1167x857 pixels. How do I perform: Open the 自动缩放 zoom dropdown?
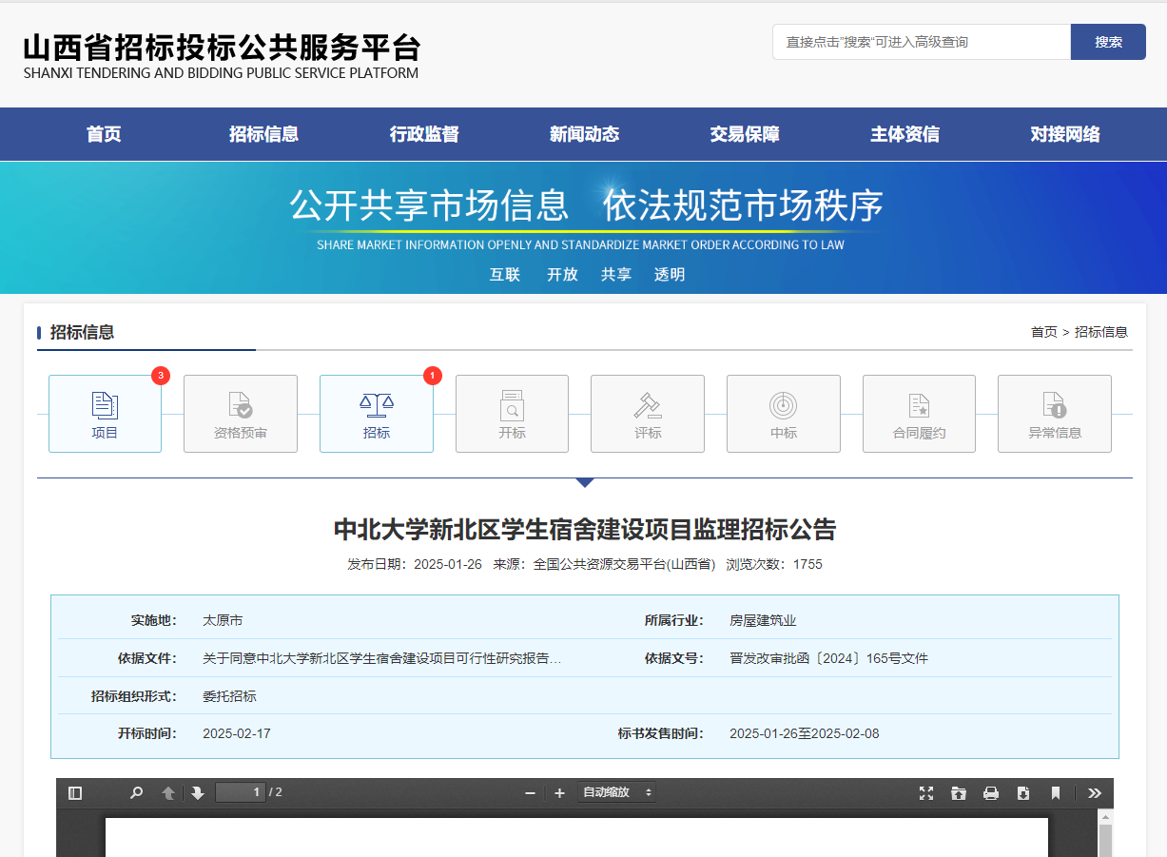point(617,792)
